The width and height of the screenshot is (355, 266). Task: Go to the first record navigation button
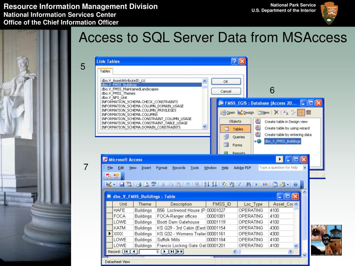coord(126,251)
